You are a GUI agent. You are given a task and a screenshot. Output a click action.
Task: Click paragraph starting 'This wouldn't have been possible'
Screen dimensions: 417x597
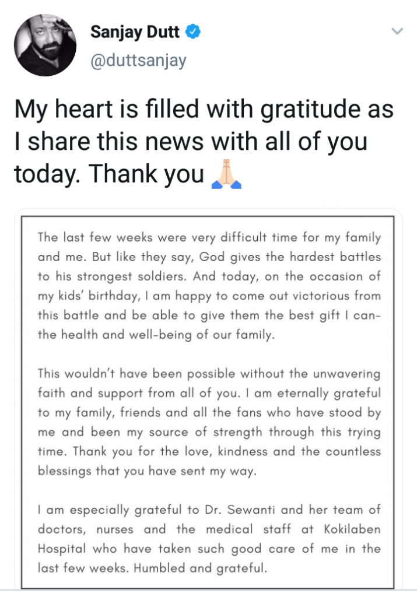click(x=208, y=423)
